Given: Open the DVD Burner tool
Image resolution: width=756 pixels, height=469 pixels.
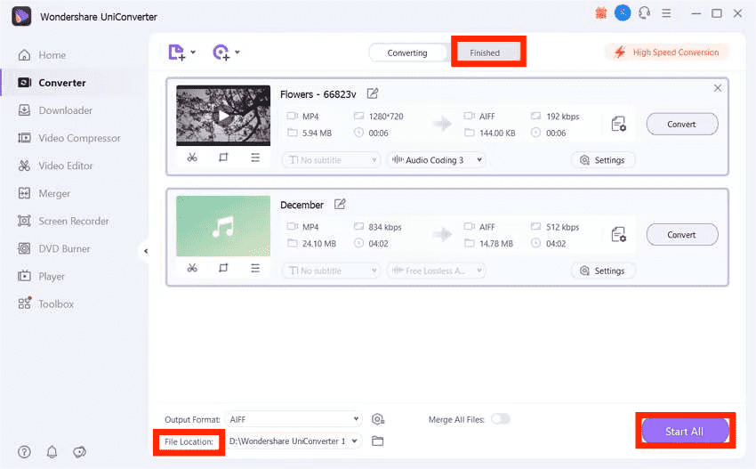Looking at the screenshot, I should pos(54,248).
